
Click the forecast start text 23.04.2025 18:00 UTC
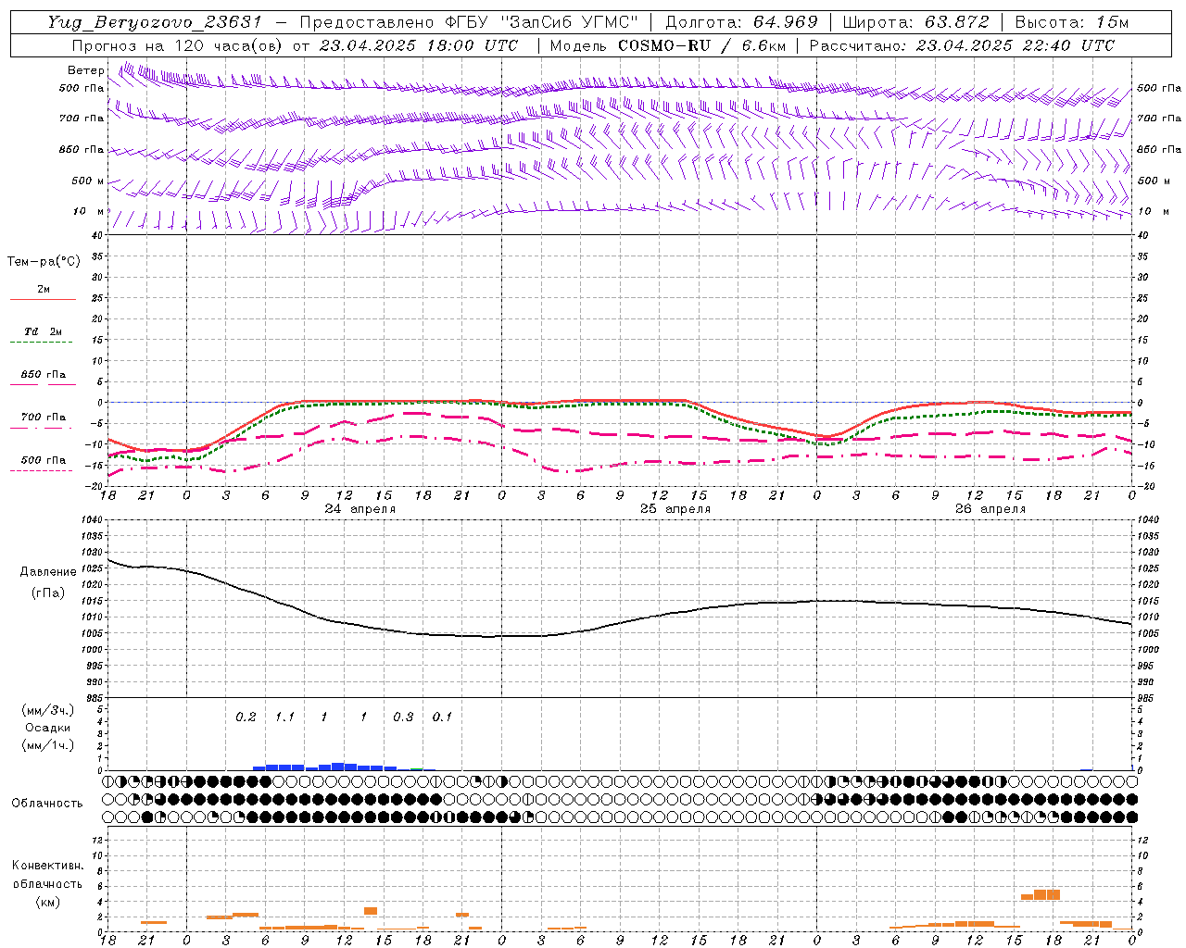(x=419, y=45)
